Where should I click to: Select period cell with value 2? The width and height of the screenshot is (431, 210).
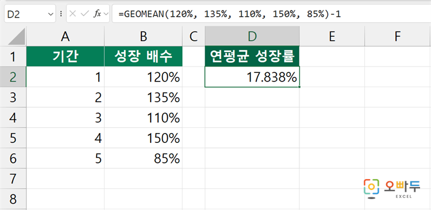click(65, 97)
